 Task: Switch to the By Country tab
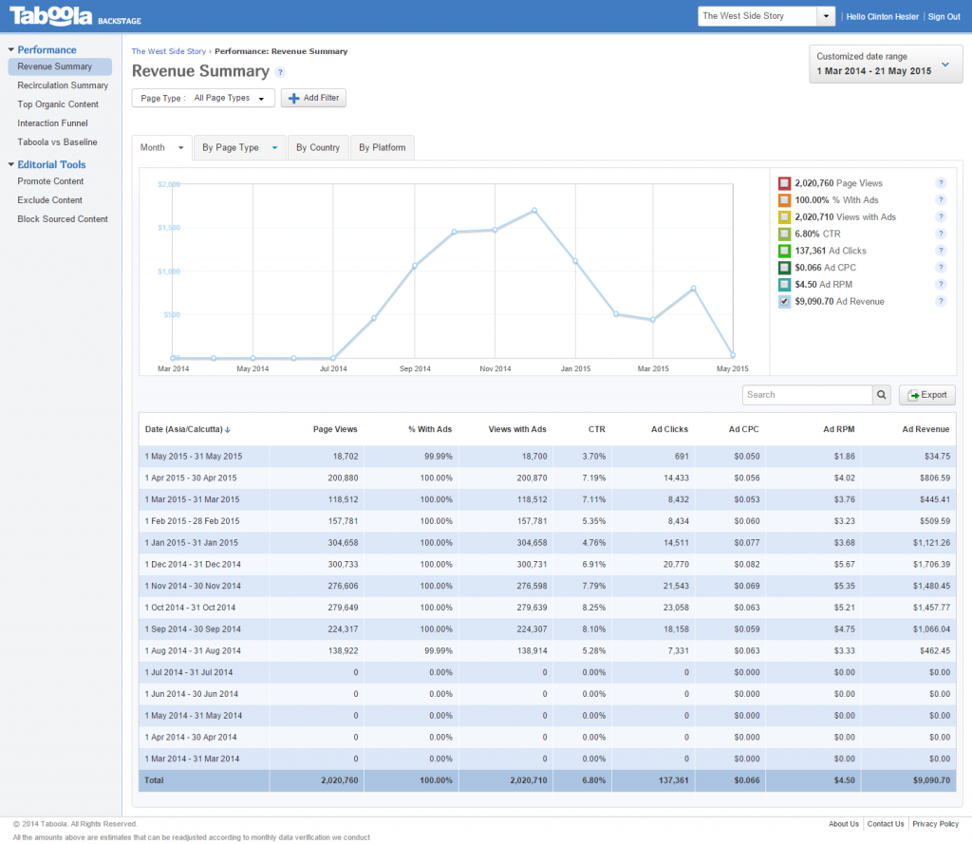click(318, 147)
